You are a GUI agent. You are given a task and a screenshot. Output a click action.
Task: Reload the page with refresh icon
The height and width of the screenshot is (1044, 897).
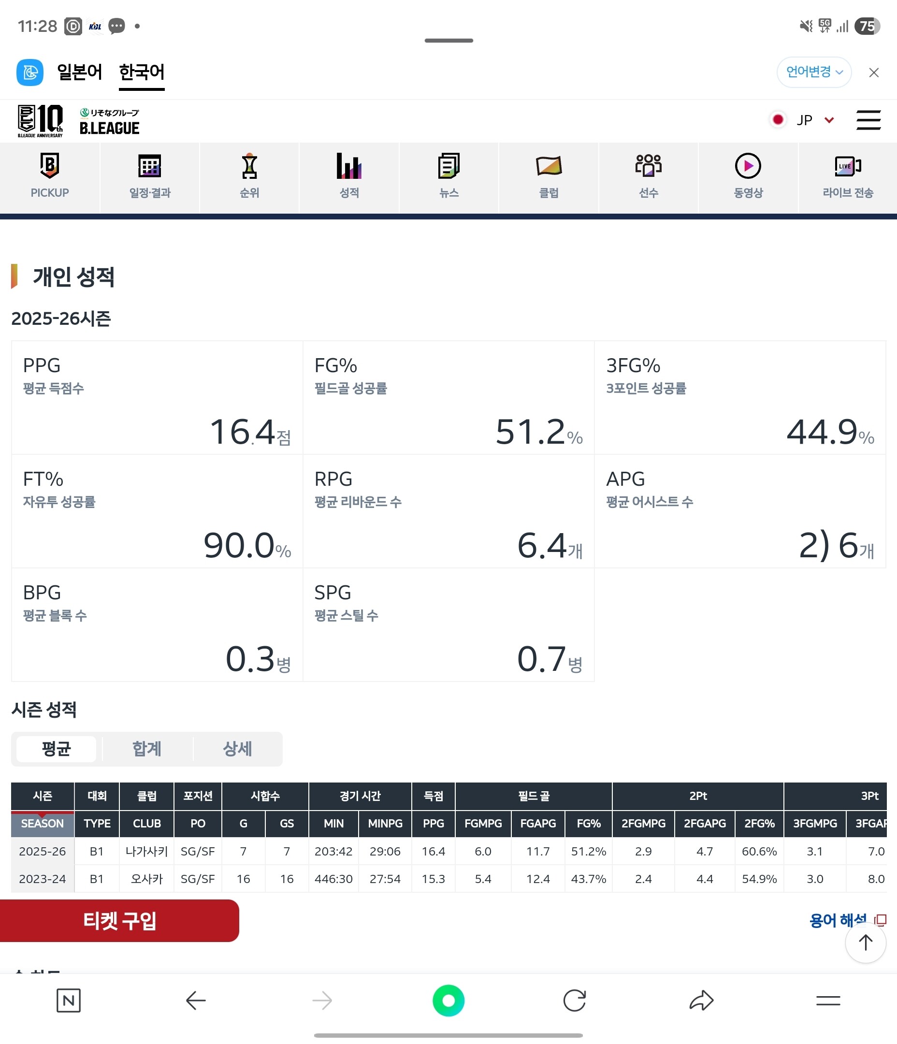(x=575, y=1000)
